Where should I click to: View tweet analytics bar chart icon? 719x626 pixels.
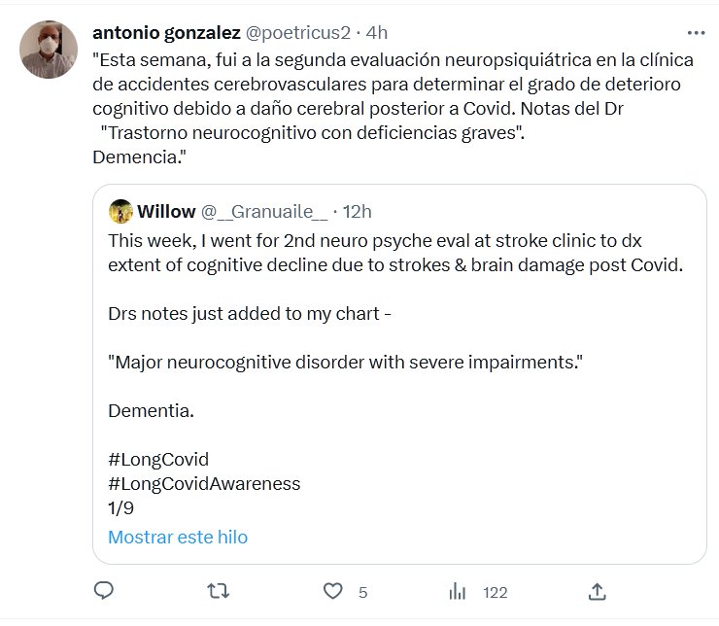coord(458,591)
